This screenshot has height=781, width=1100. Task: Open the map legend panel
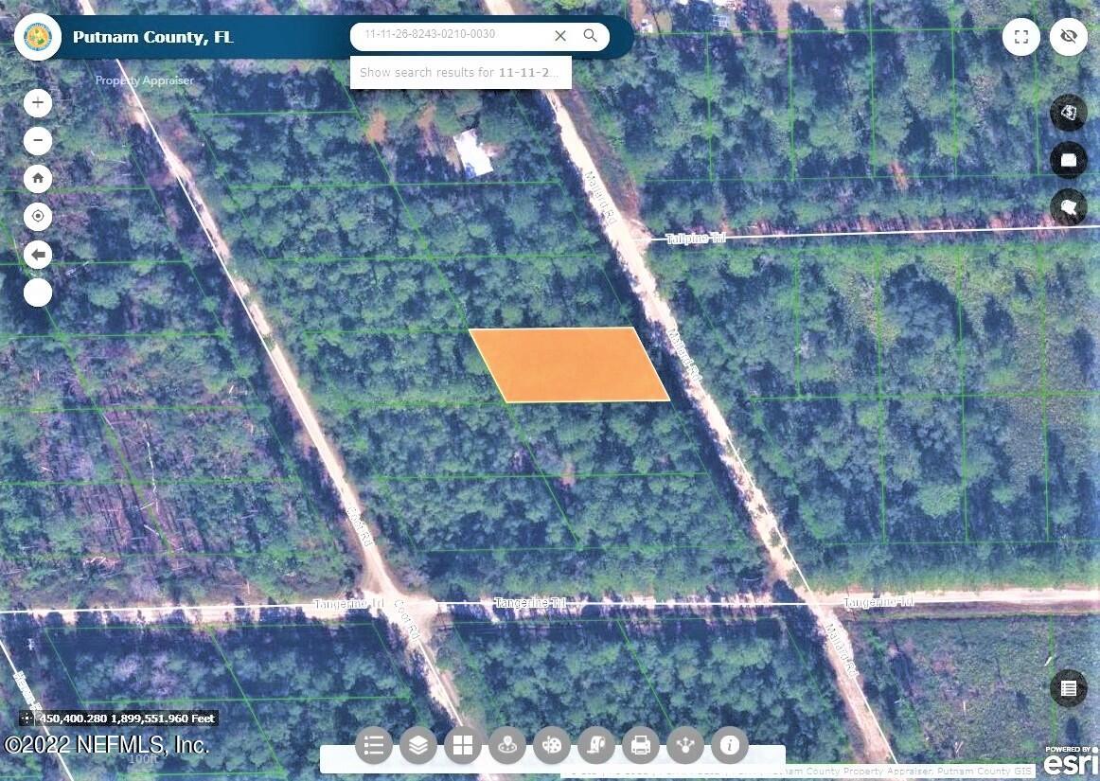coord(374,745)
